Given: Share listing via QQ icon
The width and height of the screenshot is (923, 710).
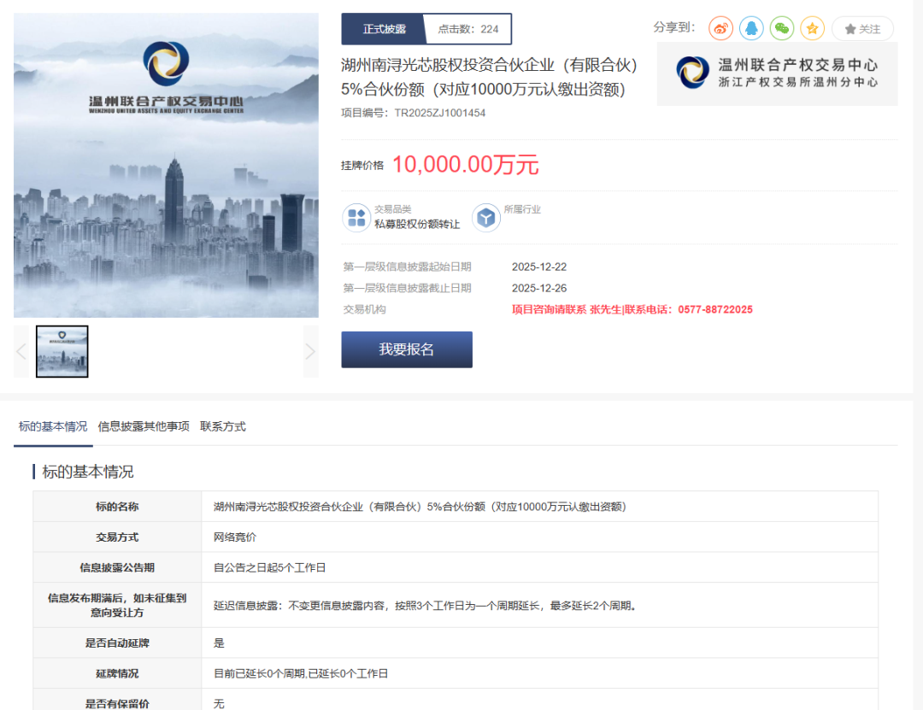Looking at the screenshot, I should [751, 28].
